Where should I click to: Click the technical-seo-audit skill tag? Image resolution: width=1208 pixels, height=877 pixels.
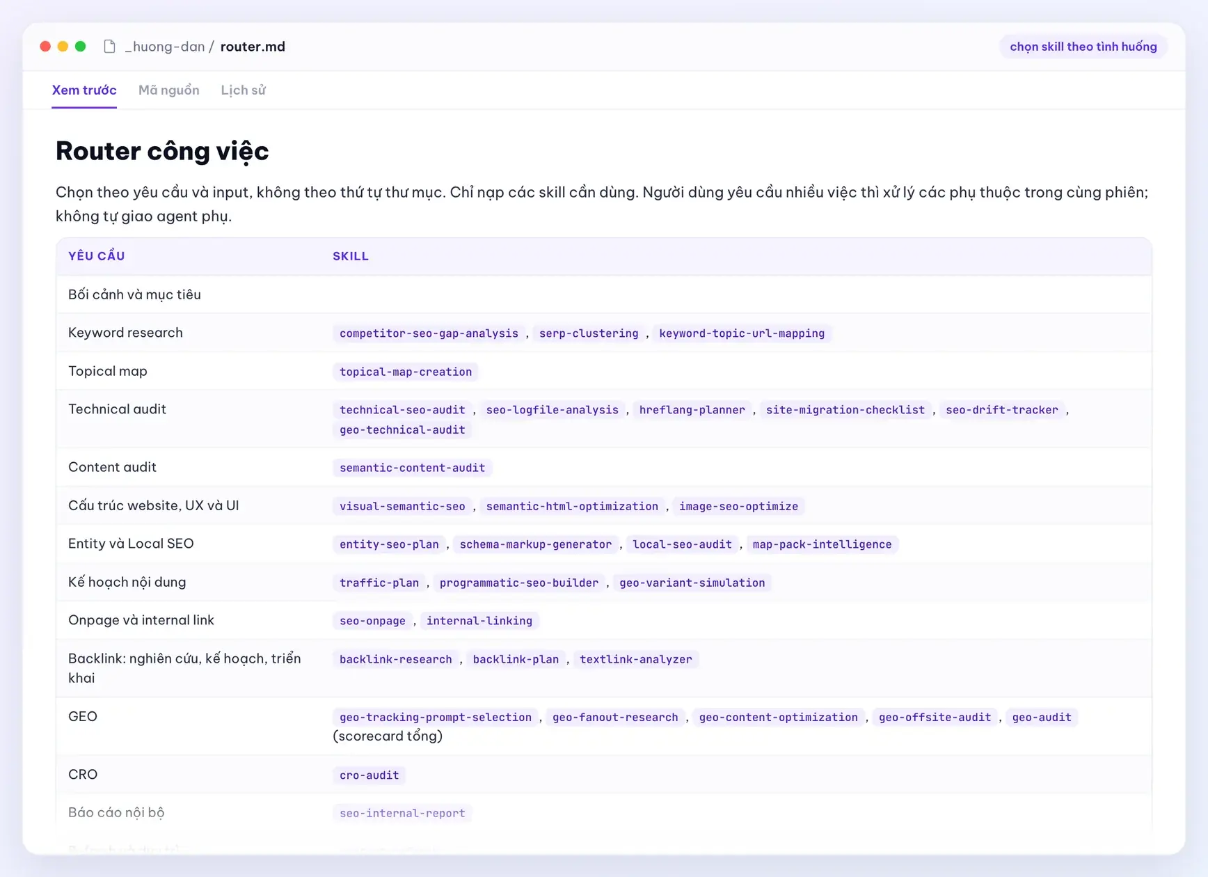pyautogui.click(x=402, y=410)
